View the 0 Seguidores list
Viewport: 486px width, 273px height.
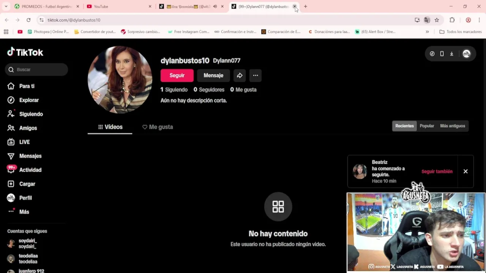209,90
